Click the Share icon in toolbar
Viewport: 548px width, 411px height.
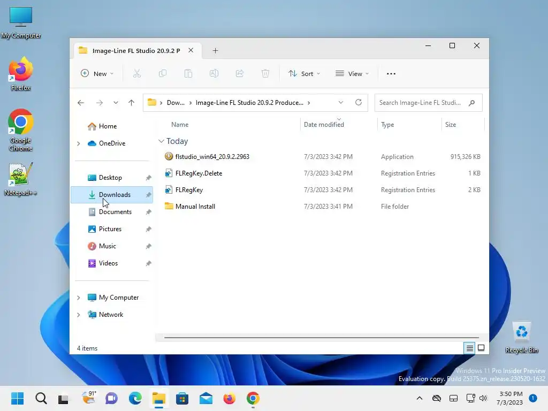tap(240, 73)
